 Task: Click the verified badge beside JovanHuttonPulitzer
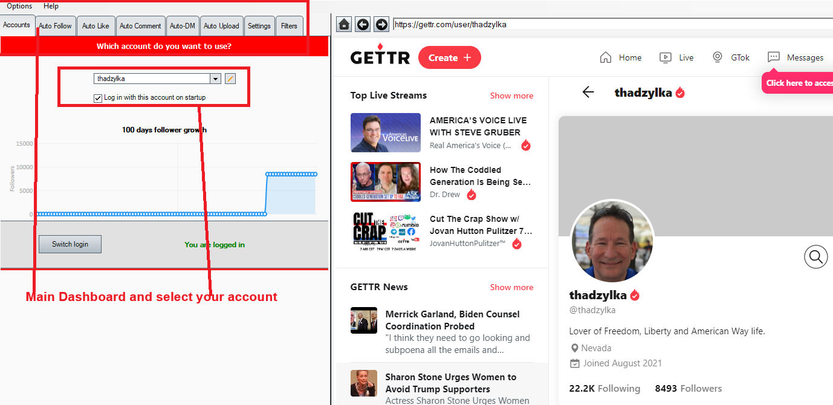click(517, 244)
